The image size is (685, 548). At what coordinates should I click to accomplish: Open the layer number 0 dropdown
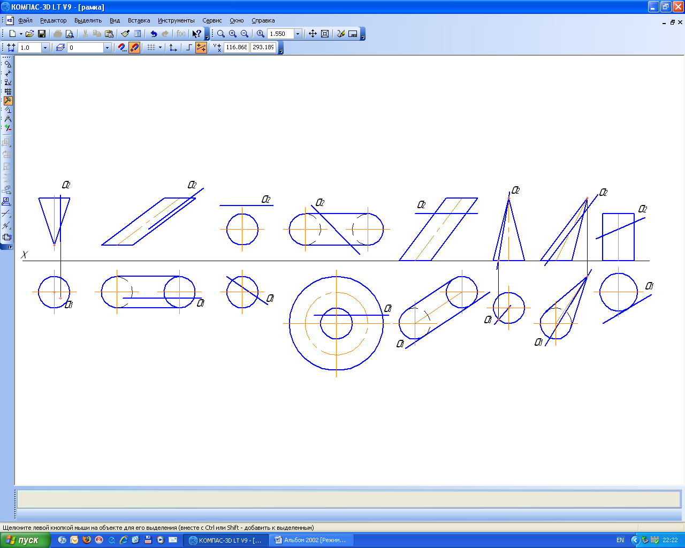[x=107, y=48]
